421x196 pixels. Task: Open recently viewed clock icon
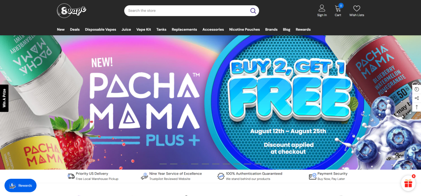[417, 90]
